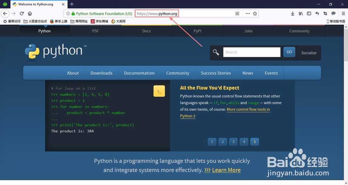
Task: Open a new tab with plus button
Action: click(72, 4)
